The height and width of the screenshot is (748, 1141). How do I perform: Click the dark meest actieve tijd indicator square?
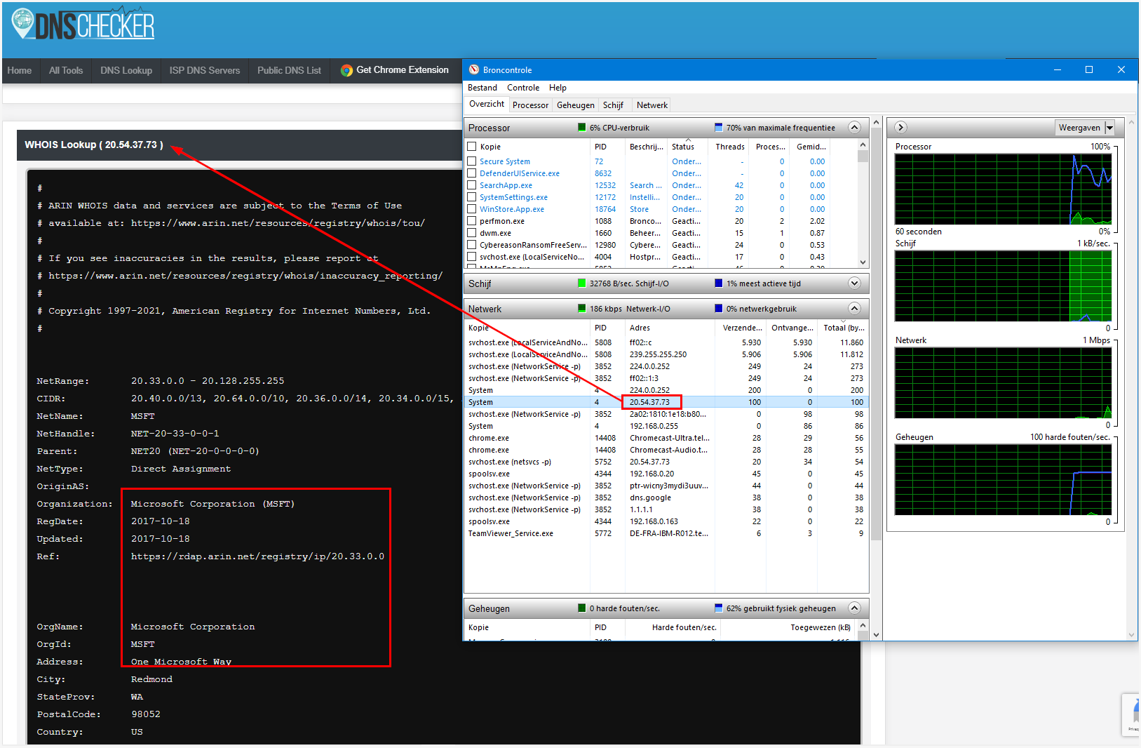(x=718, y=283)
